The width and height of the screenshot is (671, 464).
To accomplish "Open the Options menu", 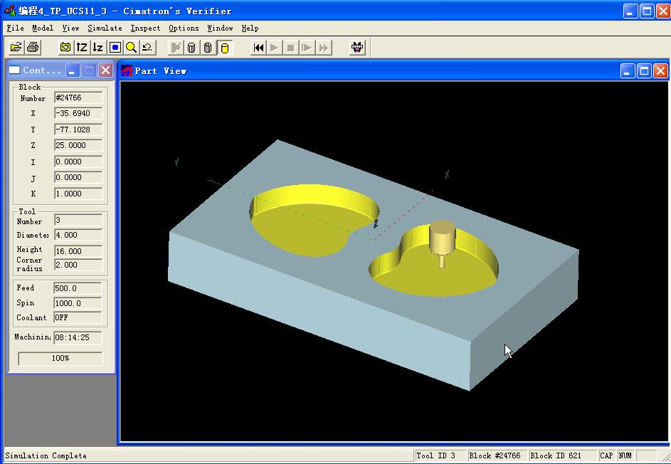I will point(184,28).
